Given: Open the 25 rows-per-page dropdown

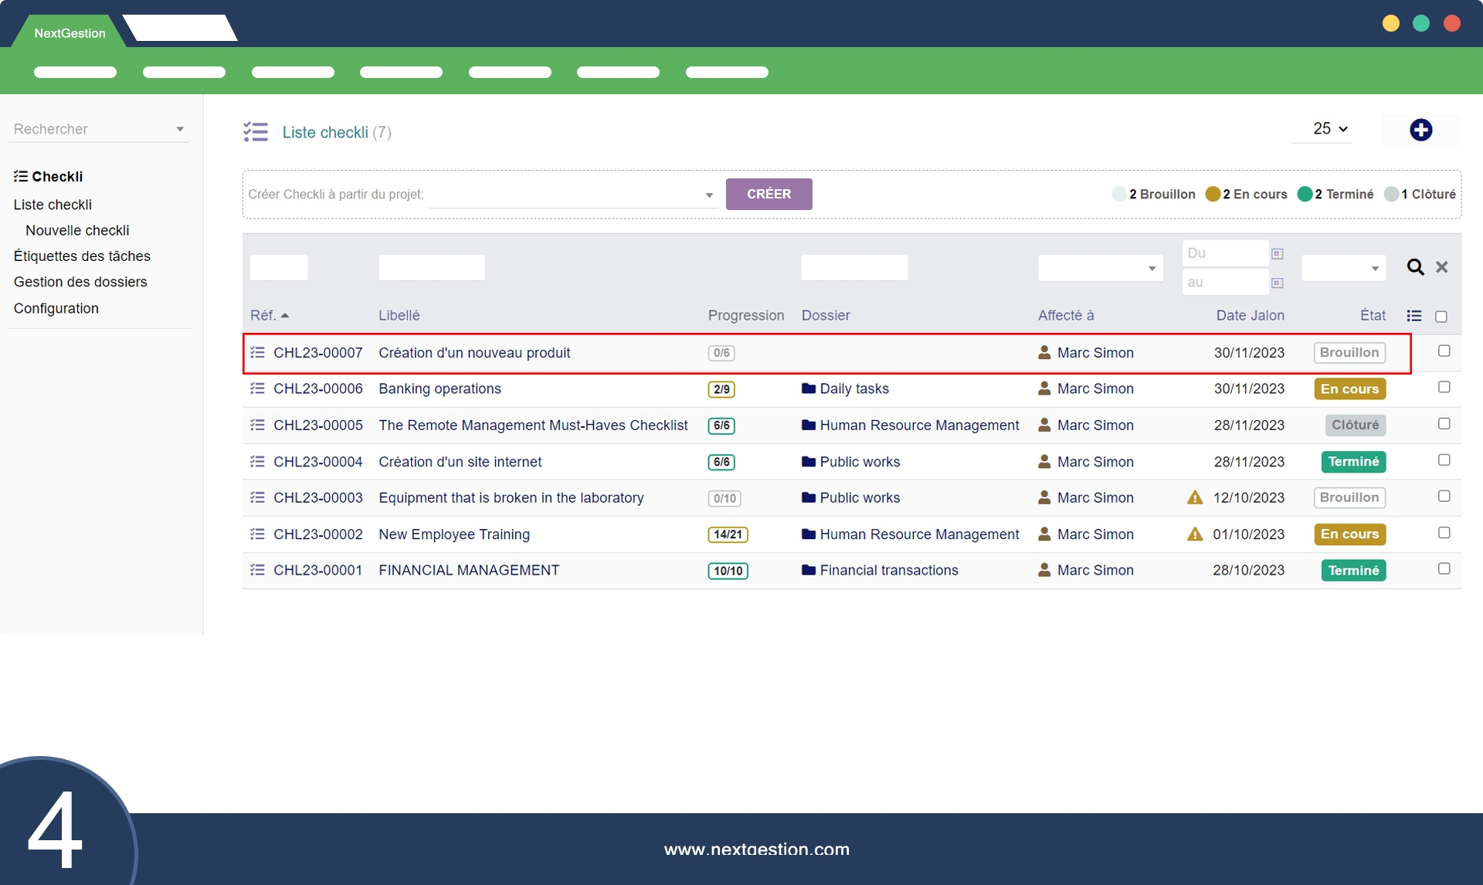Looking at the screenshot, I should (x=1330, y=129).
